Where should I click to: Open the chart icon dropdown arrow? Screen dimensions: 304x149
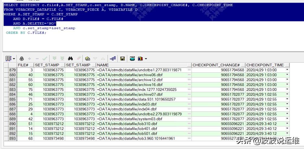pos(146,59)
